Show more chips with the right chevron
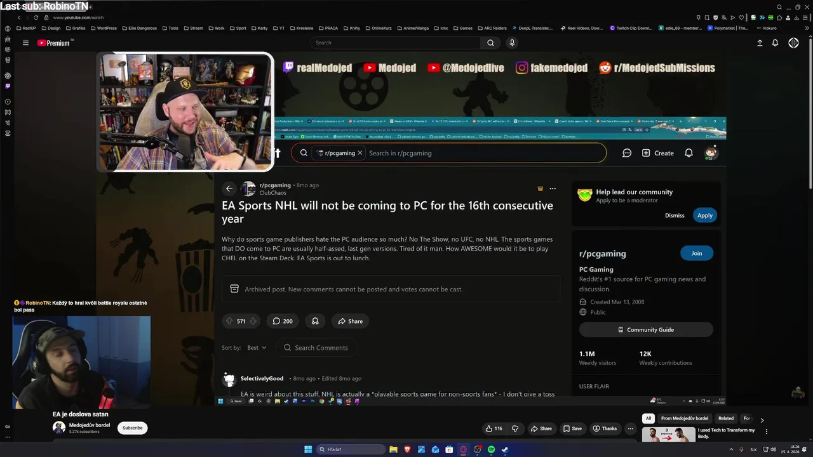 click(x=762, y=420)
